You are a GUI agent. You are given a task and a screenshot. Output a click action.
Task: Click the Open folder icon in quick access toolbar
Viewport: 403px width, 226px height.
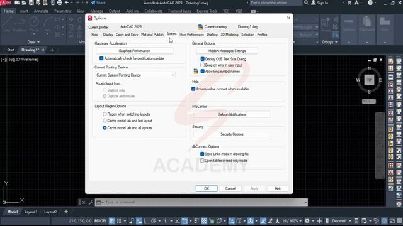[24, 3]
